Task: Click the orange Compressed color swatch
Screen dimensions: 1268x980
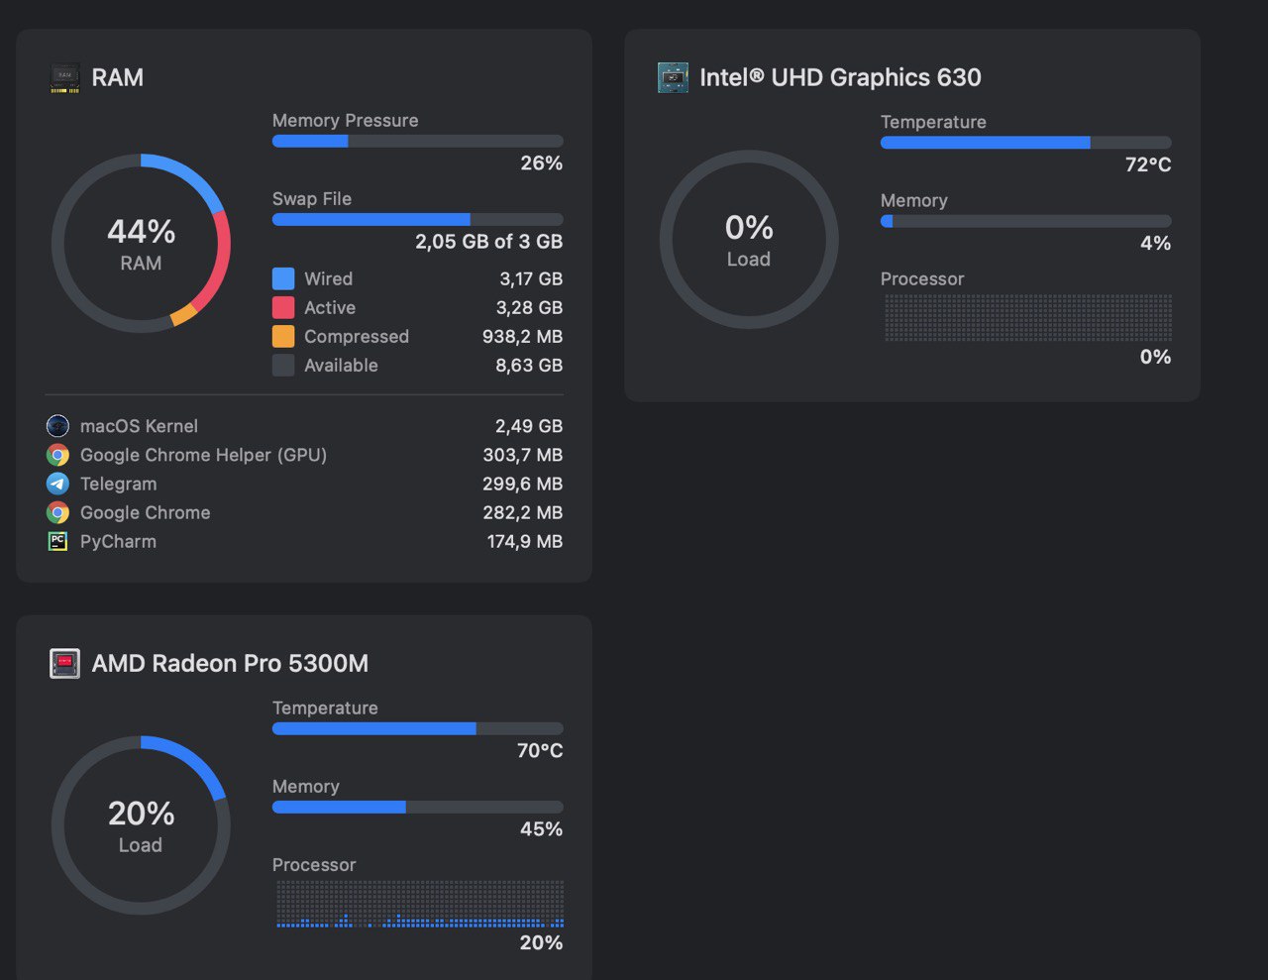Action: (283, 336)
